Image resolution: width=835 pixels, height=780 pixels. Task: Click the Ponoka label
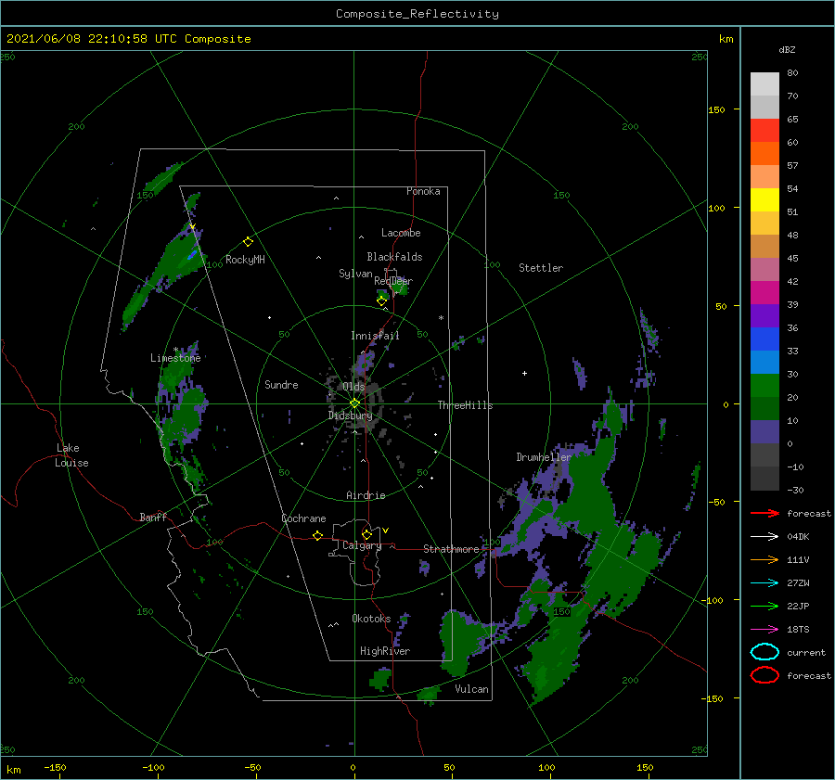(423, 191)
